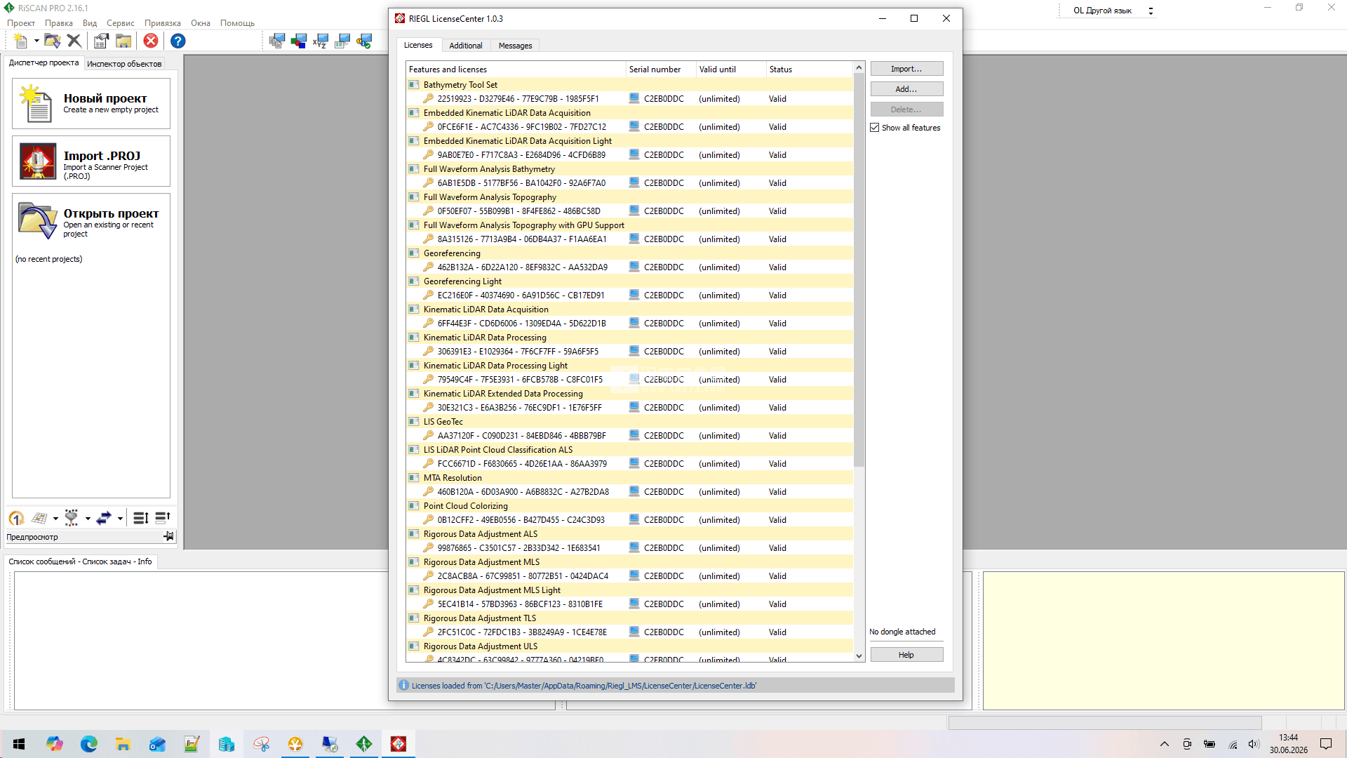Viewport: 1347px width, 758px height.
Task: Click the Help button in LicenseCenter
Action: point(906,655)
